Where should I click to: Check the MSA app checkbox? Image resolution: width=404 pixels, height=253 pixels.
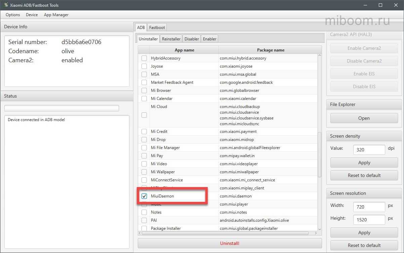click(x=144, y=74)
